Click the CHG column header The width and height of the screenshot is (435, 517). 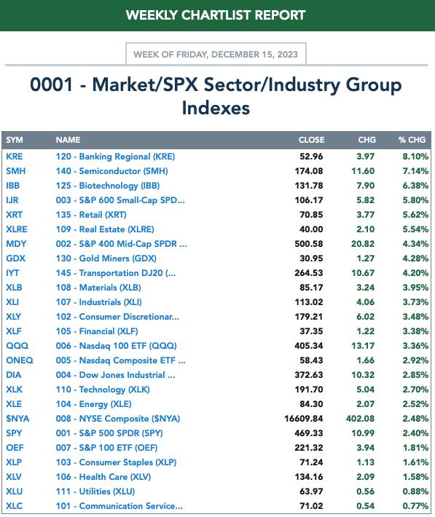coord(367,140)
